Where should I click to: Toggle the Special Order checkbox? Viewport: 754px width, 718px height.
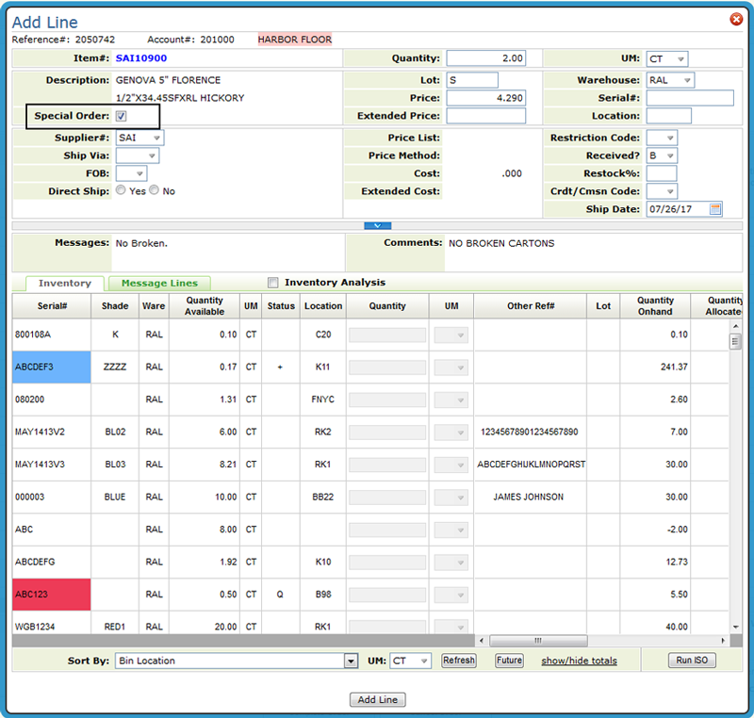click(121, 117)
